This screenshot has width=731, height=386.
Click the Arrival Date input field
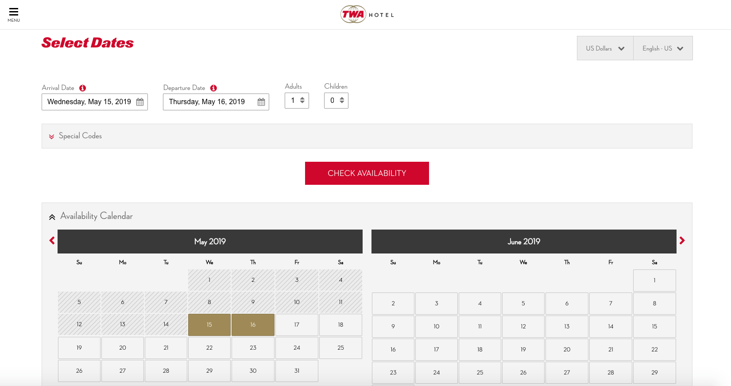coord(89,102)
